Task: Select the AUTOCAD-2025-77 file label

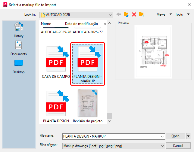Action: [x=88, y=32]
